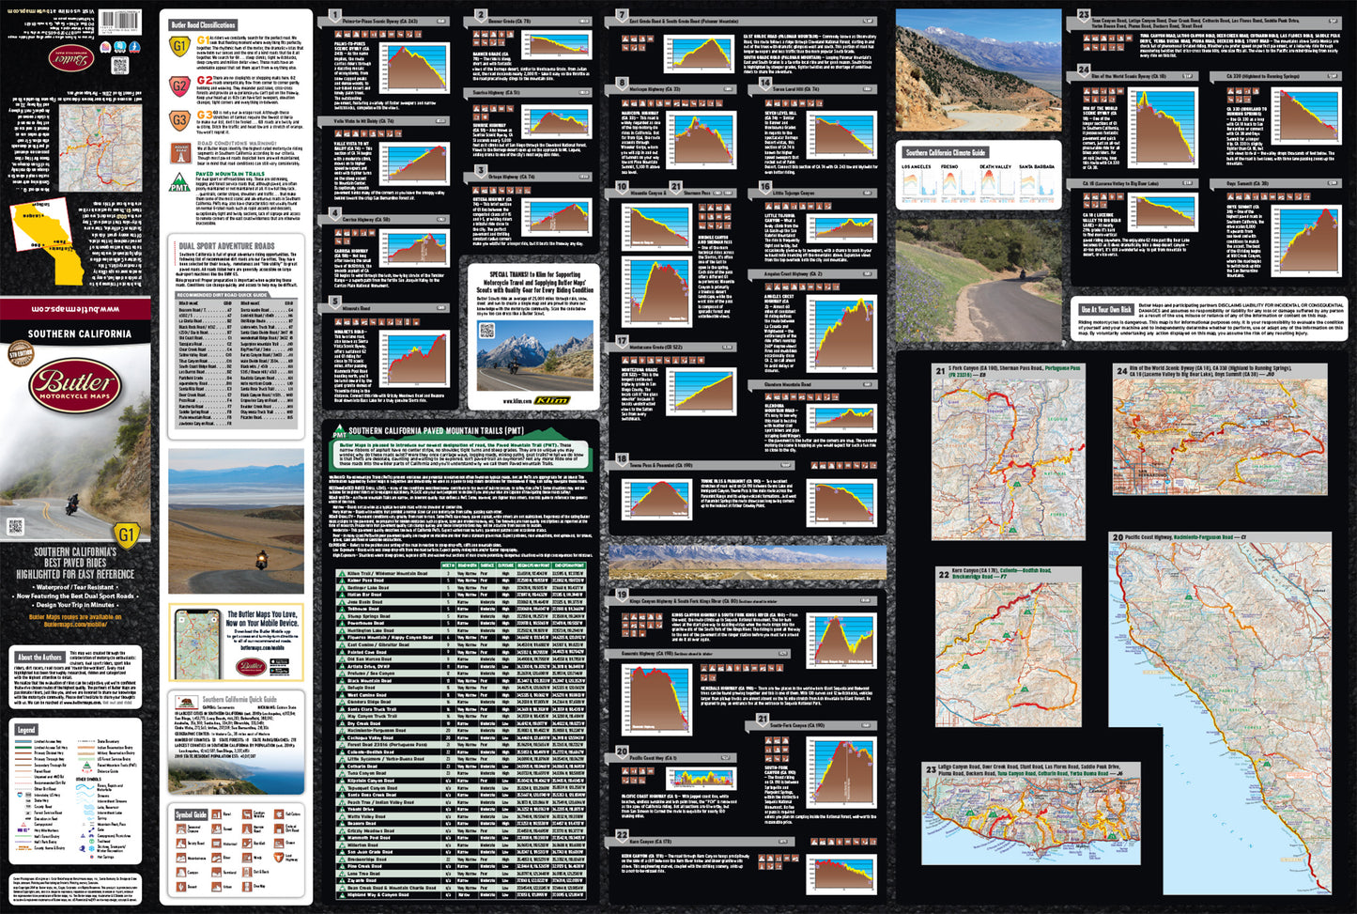Click the Death Valley climate chart
The image size is (1357, 914).
995,185
